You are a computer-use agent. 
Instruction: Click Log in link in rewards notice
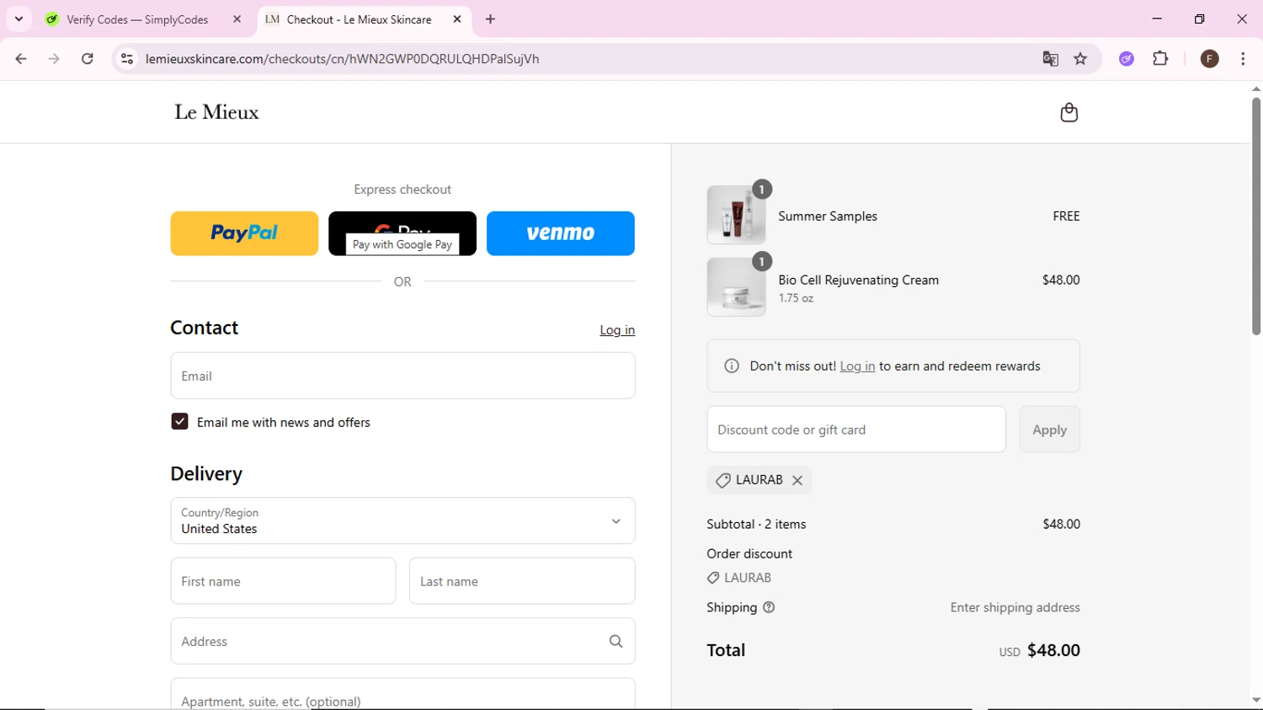857,366
